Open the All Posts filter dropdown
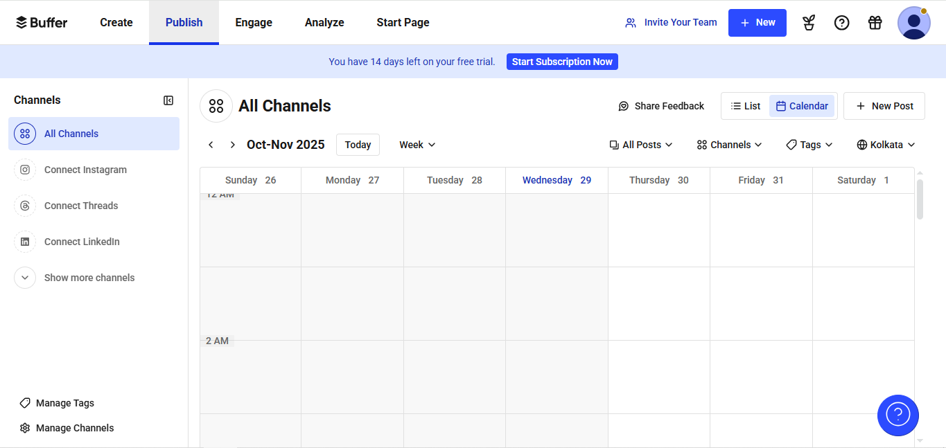Screen dimensions: 946x448 click(641, 145)
